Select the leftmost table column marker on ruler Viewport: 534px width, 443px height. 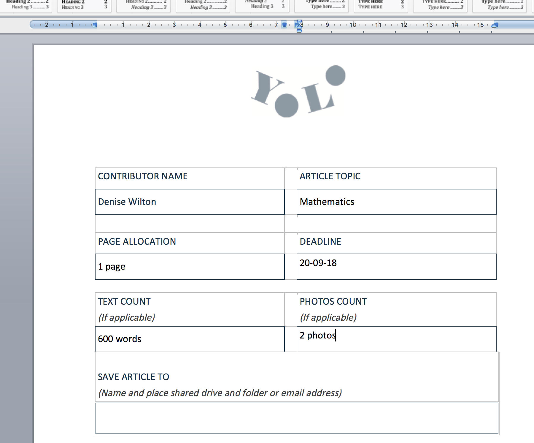pos(95,25)
